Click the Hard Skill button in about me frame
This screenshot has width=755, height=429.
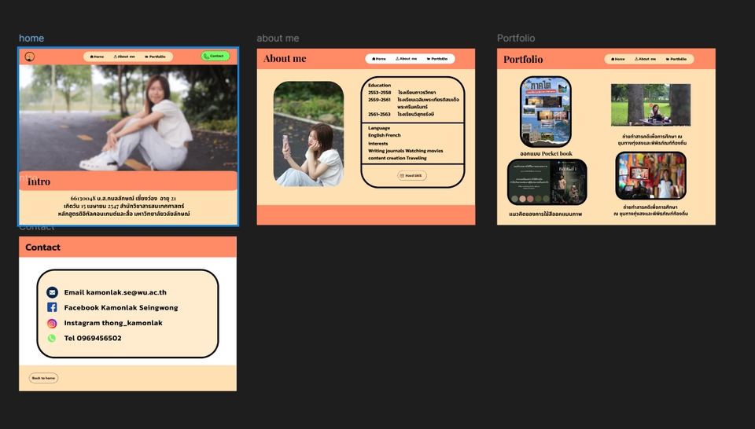[412, 175]
